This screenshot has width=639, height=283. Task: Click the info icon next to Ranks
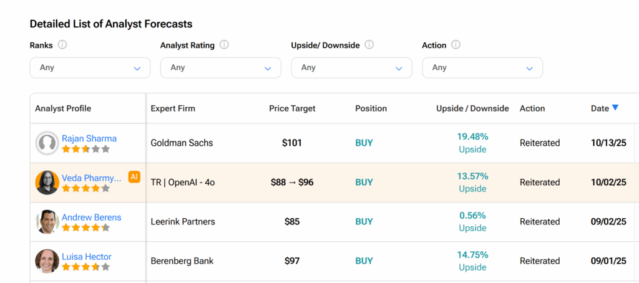tap(62, 45)
